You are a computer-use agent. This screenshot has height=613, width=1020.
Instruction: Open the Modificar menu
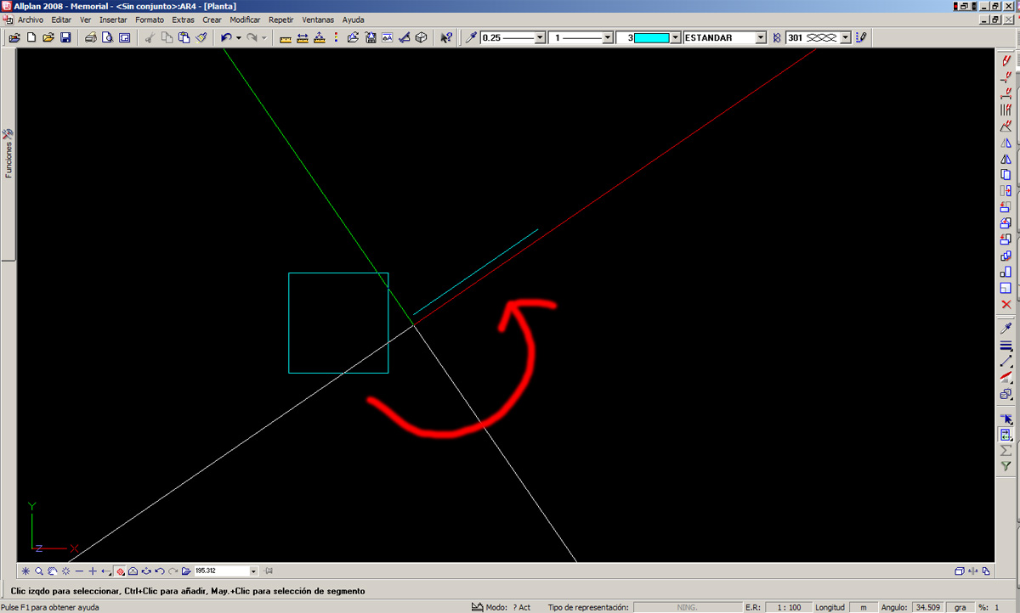[245, 20]
